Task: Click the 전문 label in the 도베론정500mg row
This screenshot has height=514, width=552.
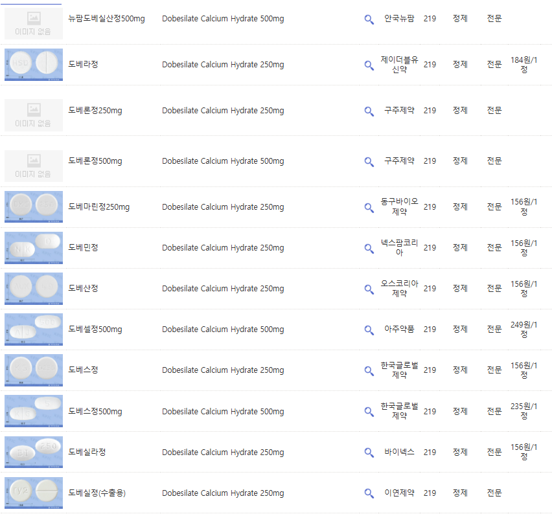Action: (494, 161)
